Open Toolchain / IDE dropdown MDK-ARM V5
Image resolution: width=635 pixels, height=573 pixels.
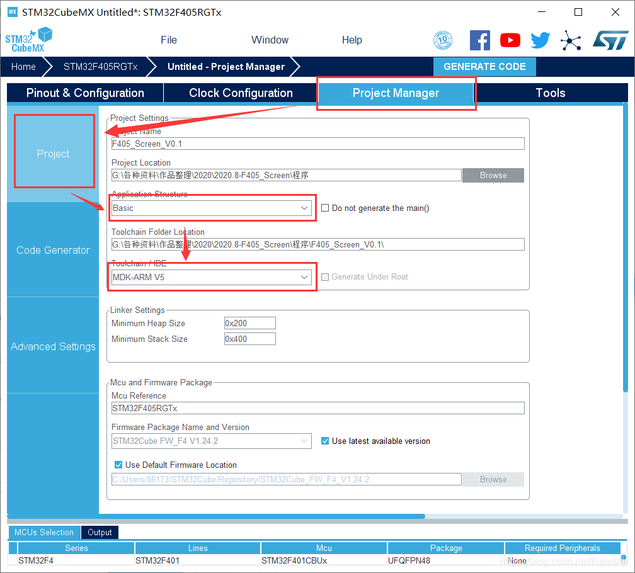point(212,277)
